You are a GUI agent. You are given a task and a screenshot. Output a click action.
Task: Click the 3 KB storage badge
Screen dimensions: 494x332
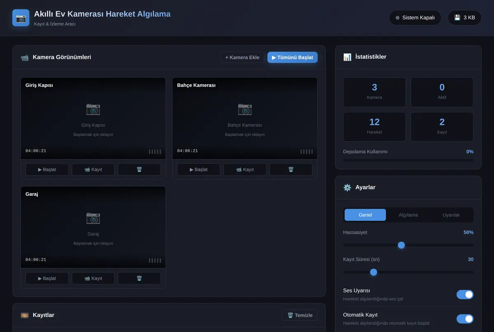(x=464, y=18)
